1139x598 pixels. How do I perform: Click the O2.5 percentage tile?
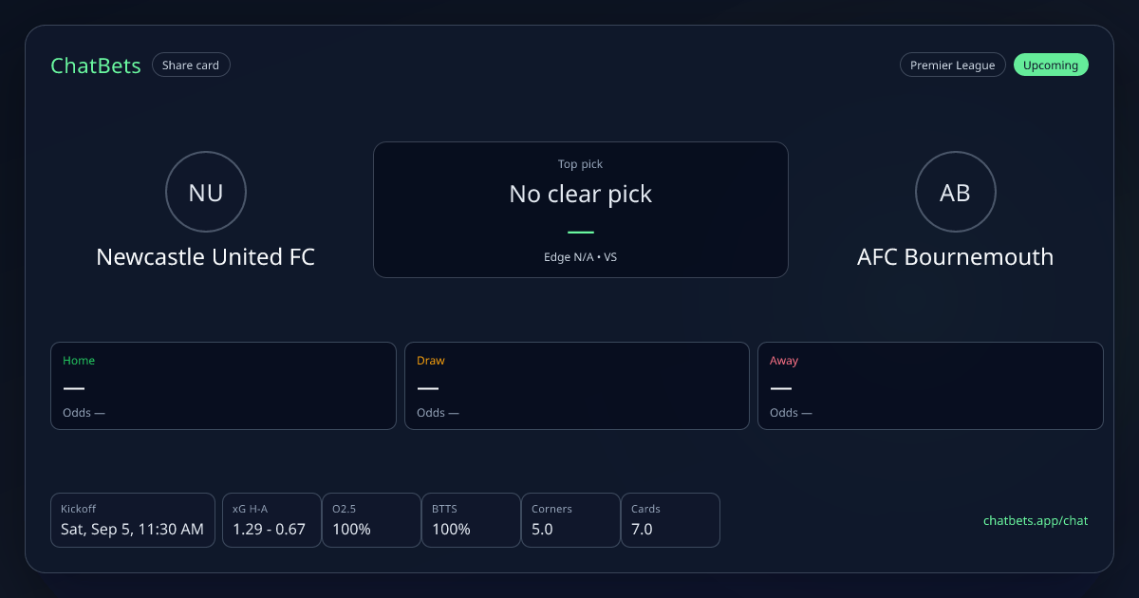point(371,520)
